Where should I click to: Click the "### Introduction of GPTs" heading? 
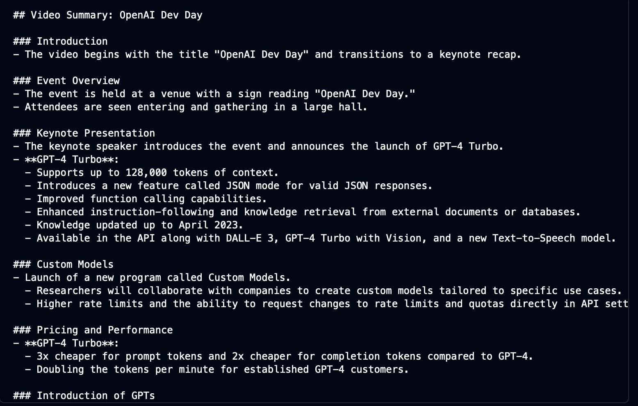84,396
